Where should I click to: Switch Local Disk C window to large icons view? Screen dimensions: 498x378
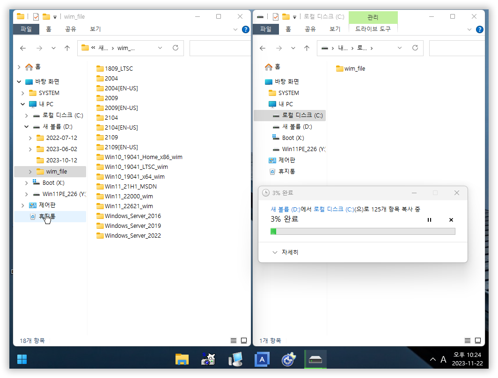click(x=478, y=341)
